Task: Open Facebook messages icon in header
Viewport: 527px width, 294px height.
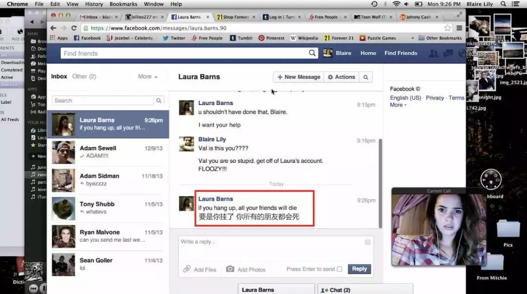Action: (x=448, y=53)
